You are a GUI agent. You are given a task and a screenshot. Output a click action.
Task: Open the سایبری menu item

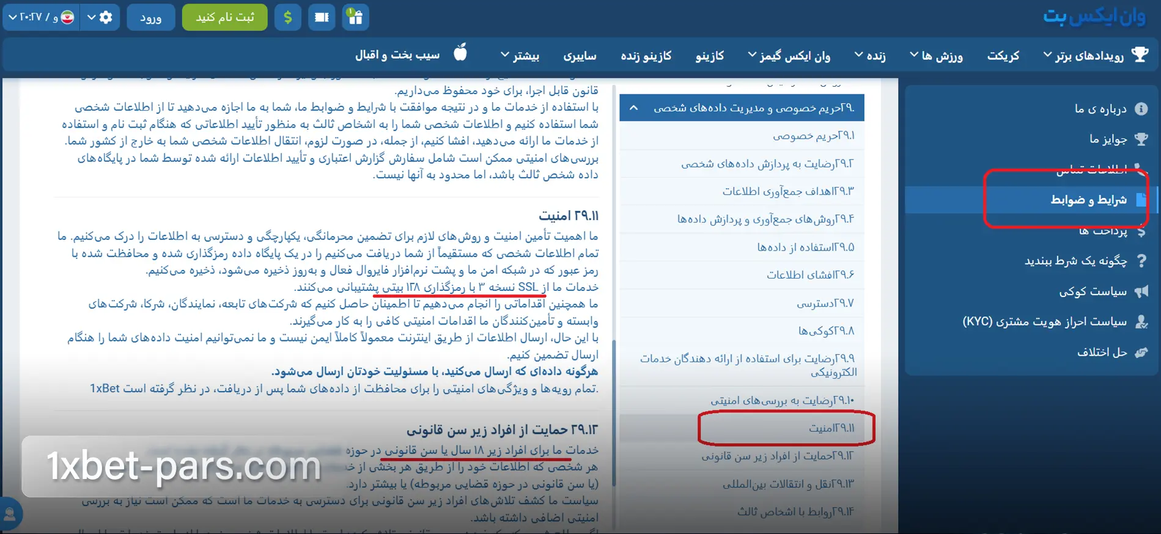(580, 56)
